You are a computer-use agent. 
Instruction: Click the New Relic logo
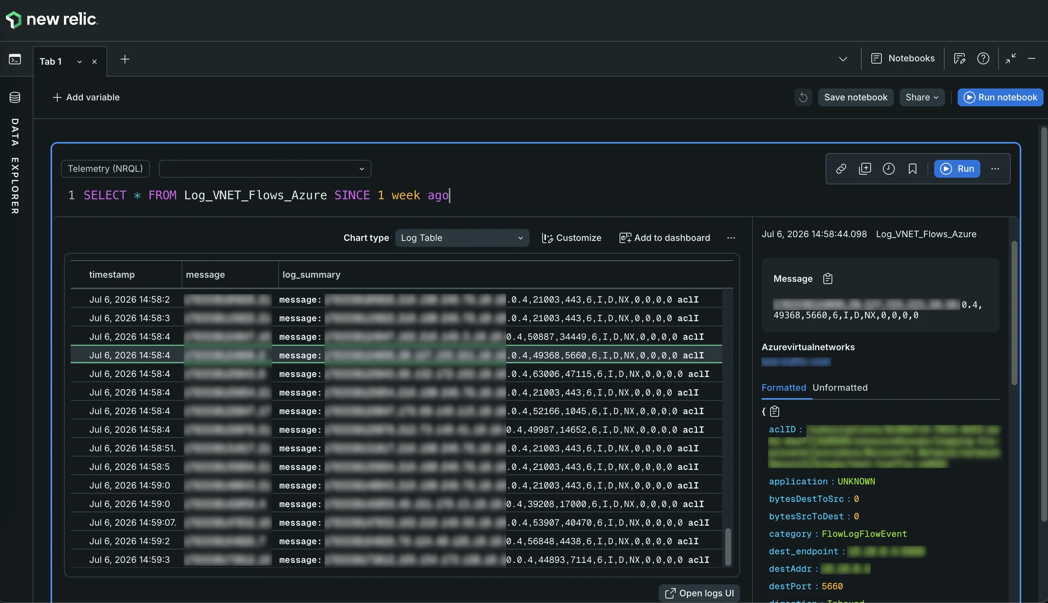51,19
